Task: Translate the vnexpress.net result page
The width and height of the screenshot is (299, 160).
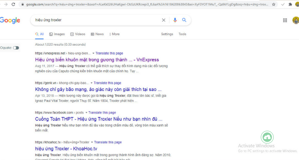Action: [109, 53]
